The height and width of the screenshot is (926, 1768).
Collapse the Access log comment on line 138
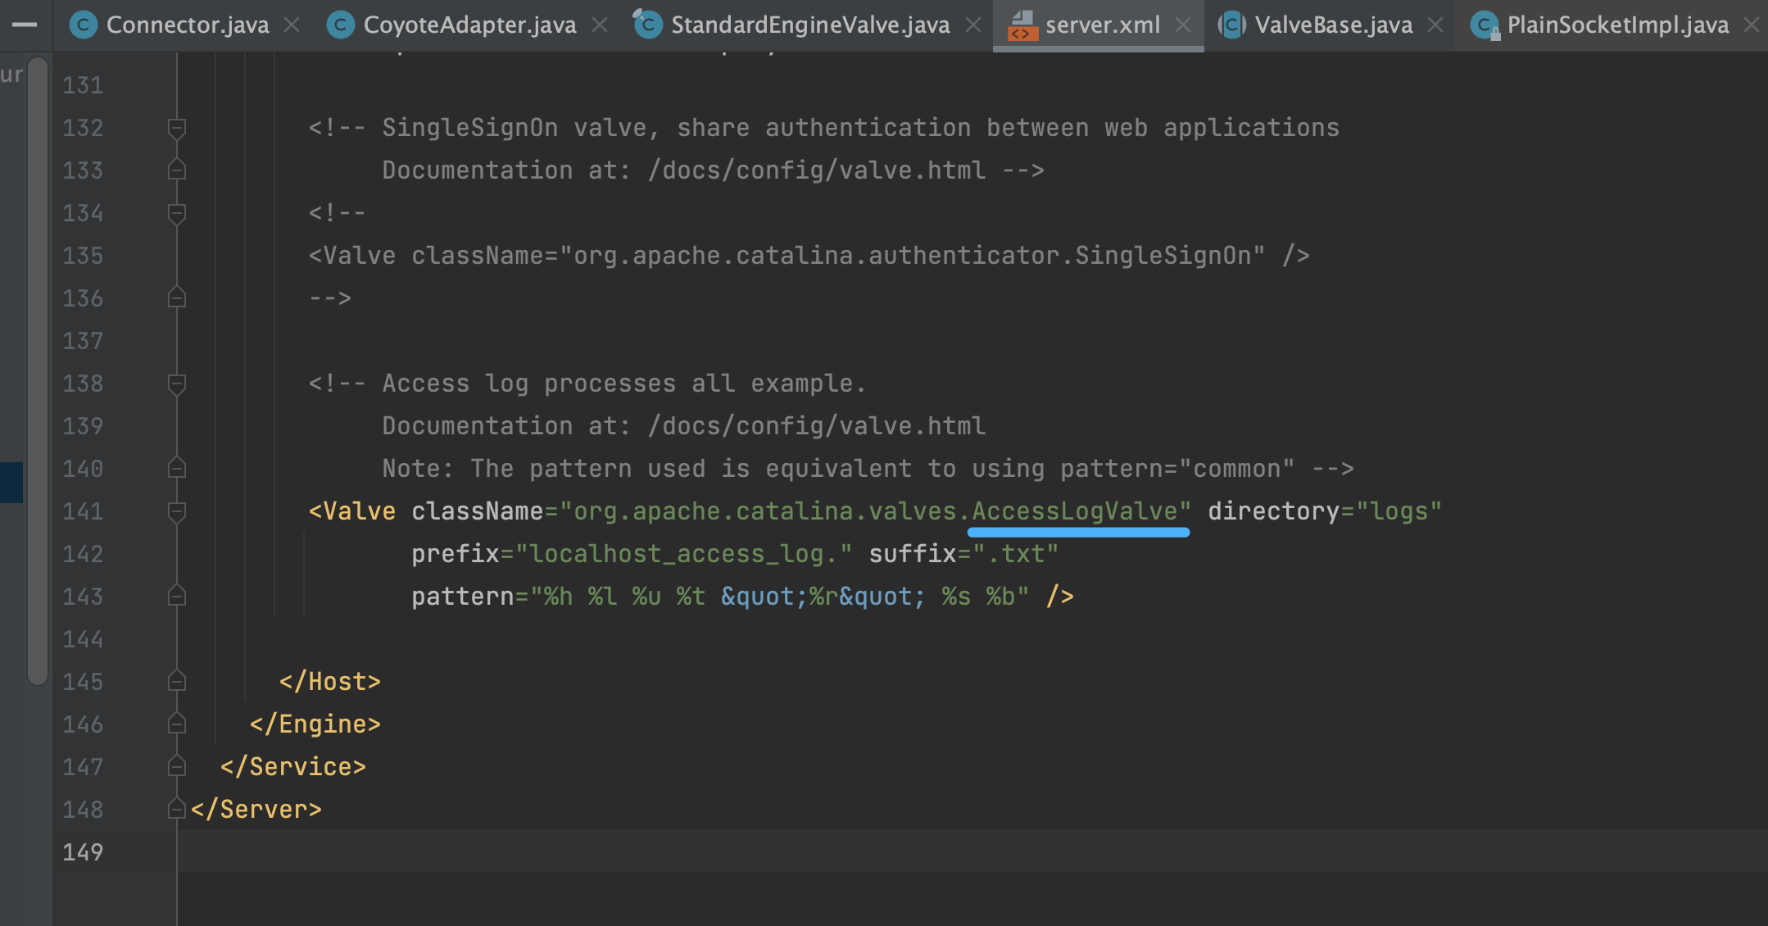pos(176,384)
